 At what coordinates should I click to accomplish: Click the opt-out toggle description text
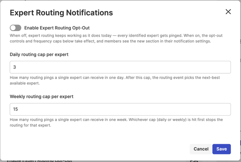116,38
